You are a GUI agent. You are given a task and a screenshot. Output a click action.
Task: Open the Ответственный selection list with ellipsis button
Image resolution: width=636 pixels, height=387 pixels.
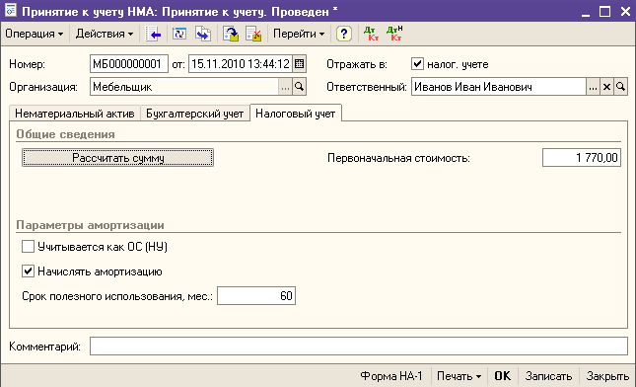tap(593, 87)
